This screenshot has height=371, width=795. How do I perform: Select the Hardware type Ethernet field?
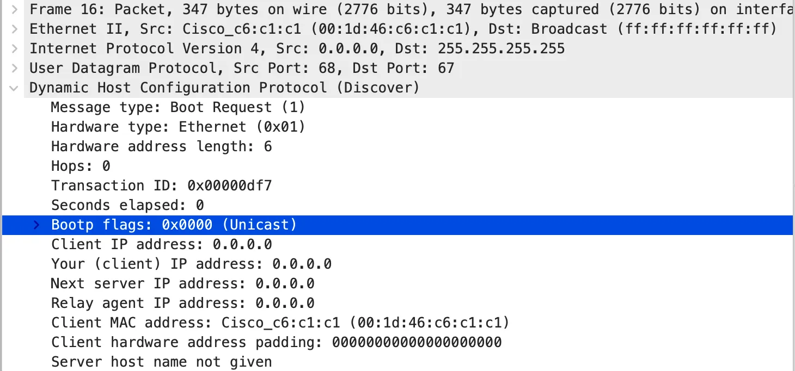[x=177, y=127]
